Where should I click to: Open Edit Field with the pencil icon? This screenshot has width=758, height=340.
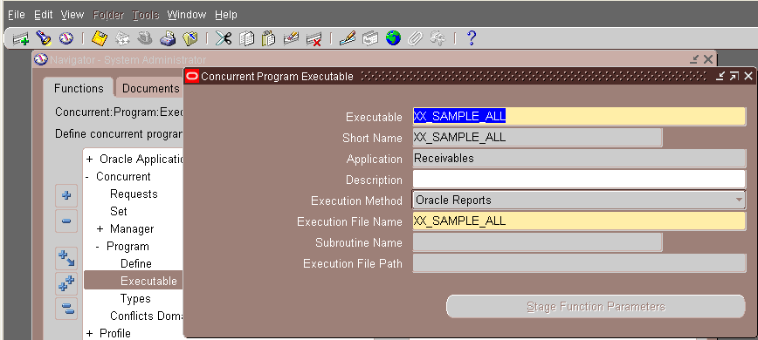pyautogui.click(x=348, y=38)
